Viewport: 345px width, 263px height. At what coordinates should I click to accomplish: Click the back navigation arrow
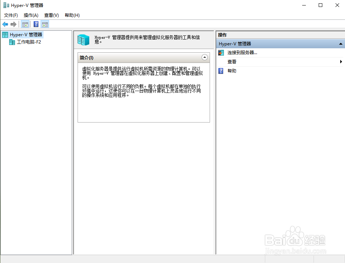(5, 24)
